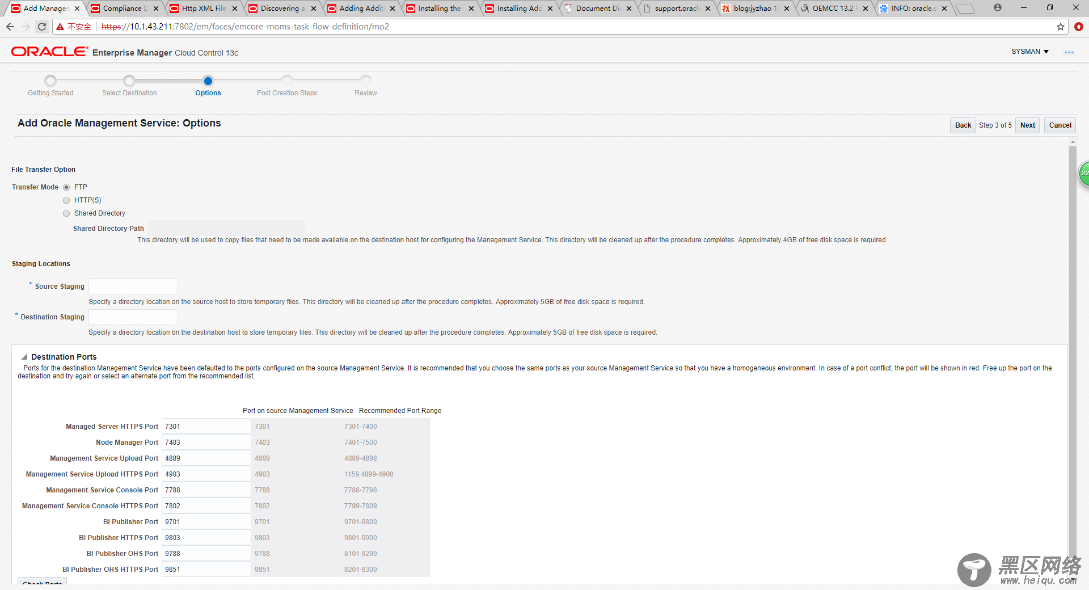This screenshot has height=590, width=1089.
Task: Click the Next button
Action: tap(1028, 125)
